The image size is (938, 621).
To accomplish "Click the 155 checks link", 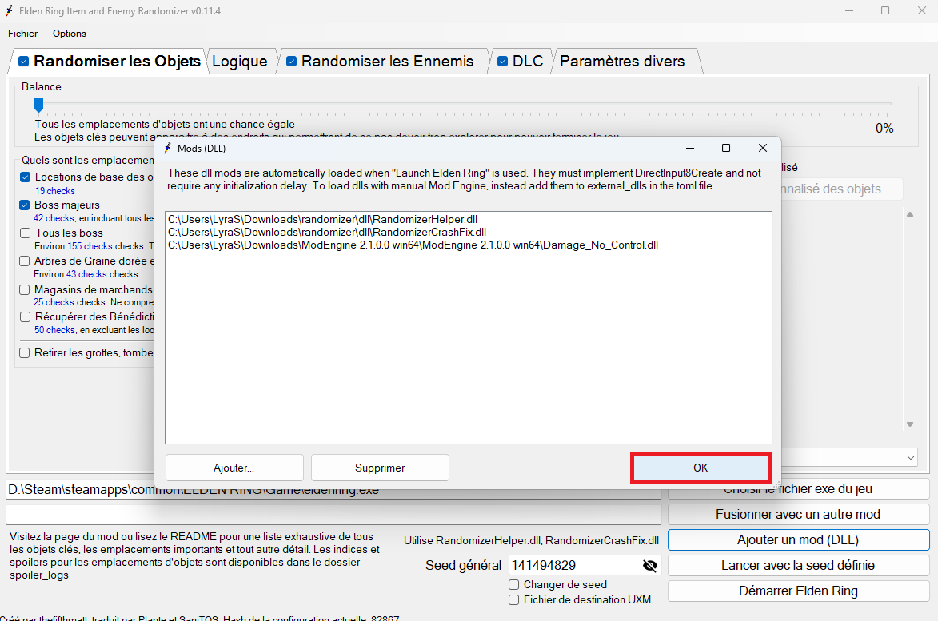I will tap(90, 246).
